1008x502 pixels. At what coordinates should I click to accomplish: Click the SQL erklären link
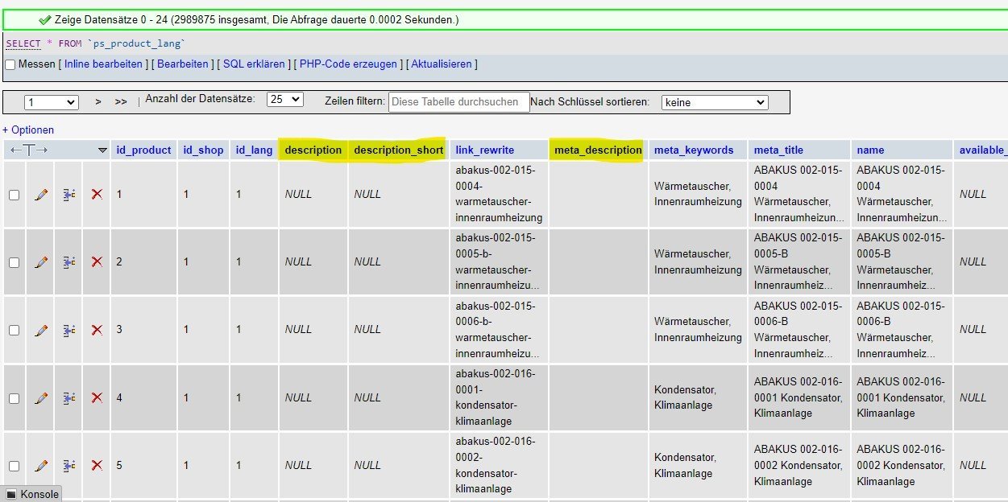coord(254,64)
